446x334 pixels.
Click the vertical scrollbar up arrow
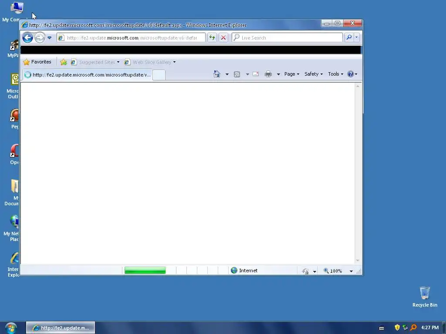358,86
